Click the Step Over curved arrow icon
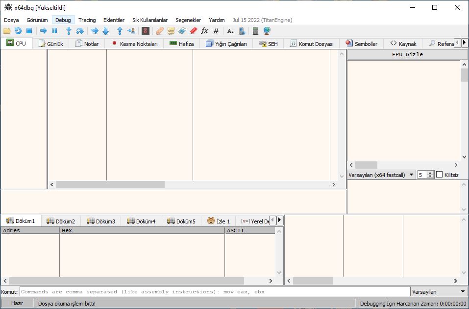 click(x=80, y=31)
